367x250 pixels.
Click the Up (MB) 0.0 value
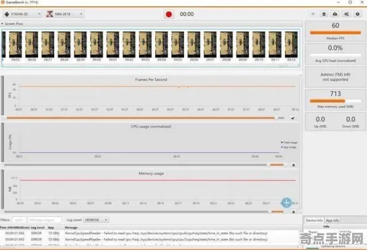[x=320, y=119]
